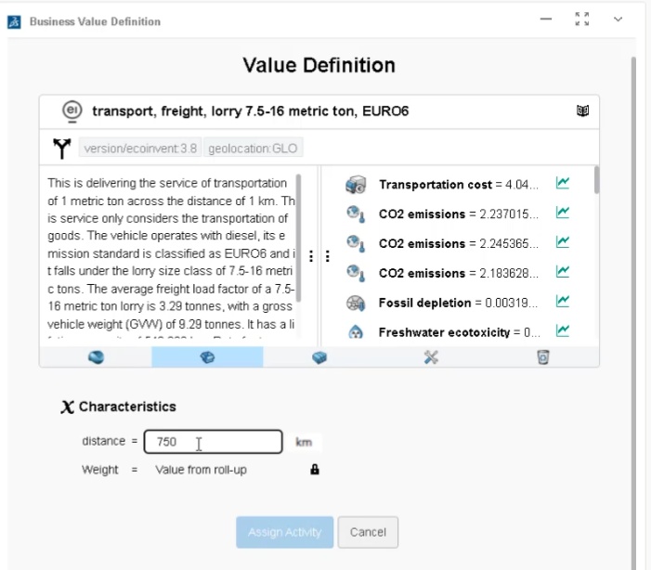
Task: Click the panel splitter dots handle
Action: tap(319, 256)
